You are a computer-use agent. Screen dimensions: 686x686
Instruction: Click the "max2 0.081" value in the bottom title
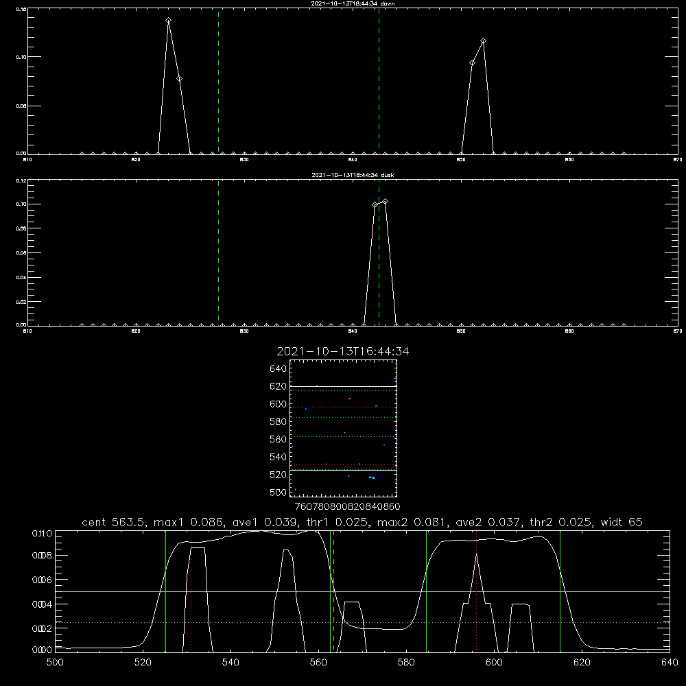(x=412, y=522)
